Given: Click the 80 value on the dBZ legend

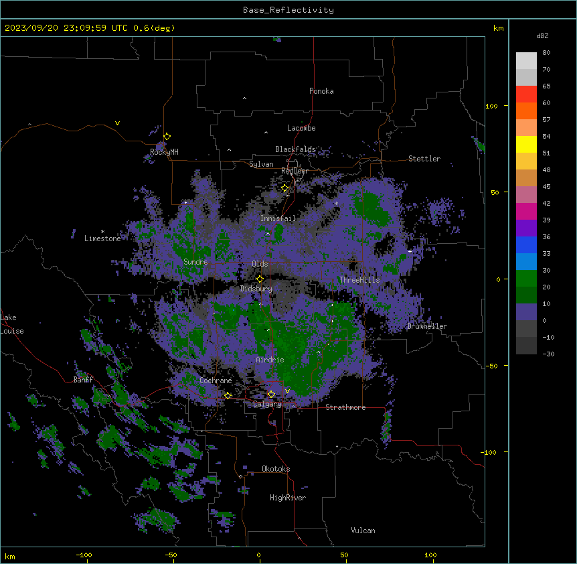Looking at the screenshot, I should pyautogui.click(x=546, y=53).
